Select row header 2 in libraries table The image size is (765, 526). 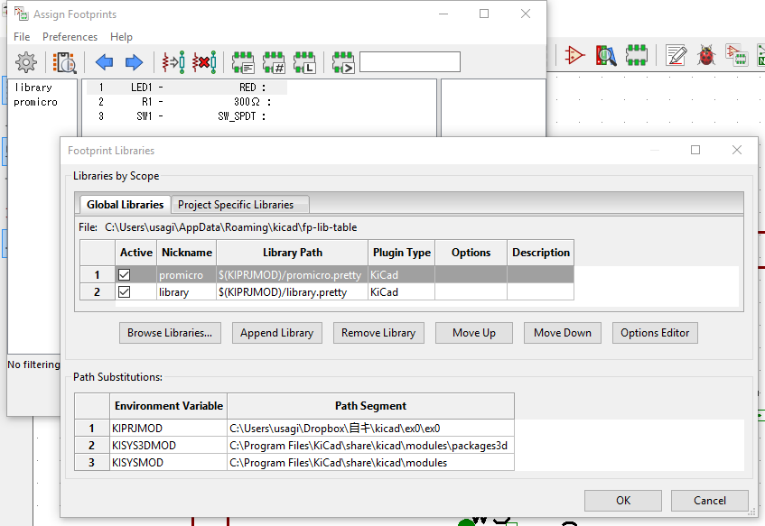point(97,292)
